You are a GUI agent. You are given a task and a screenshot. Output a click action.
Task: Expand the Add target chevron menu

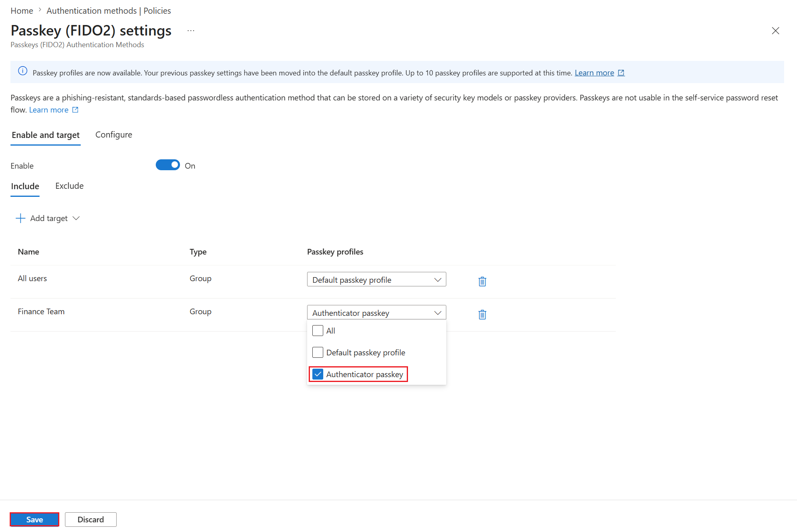point(76,218)
